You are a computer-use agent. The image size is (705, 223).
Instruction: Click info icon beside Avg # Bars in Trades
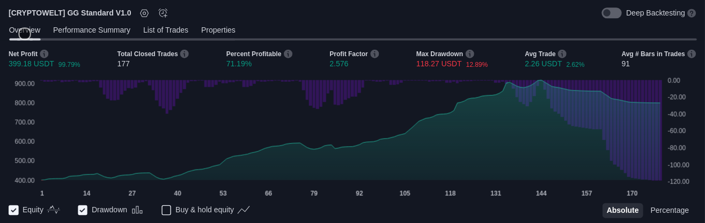pos(692,54)
